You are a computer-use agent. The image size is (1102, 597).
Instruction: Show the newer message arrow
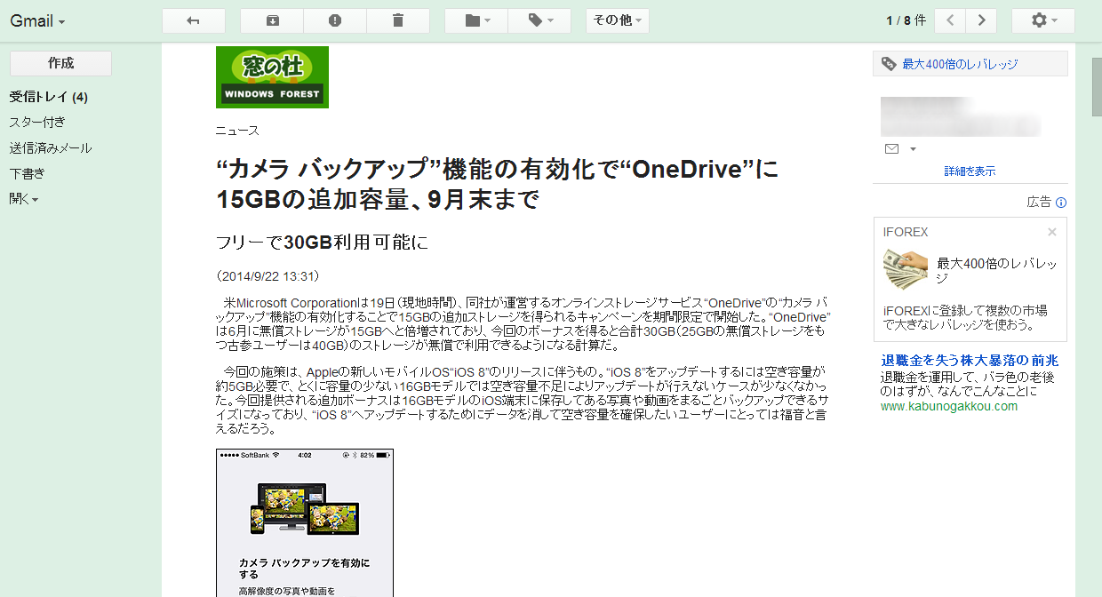coord(951,20)
